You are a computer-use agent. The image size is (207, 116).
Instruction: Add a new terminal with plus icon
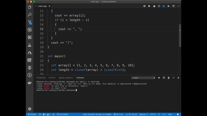[159, 78]
